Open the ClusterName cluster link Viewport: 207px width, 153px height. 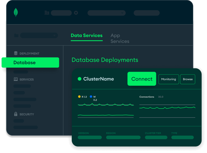click(x=98, y=79)
